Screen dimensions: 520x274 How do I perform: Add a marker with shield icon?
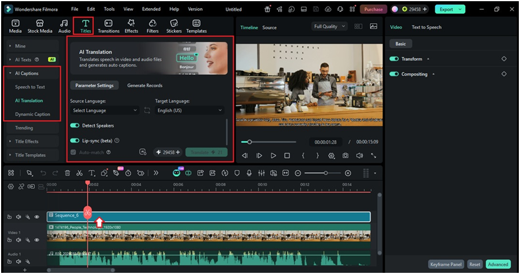(237, 173)
